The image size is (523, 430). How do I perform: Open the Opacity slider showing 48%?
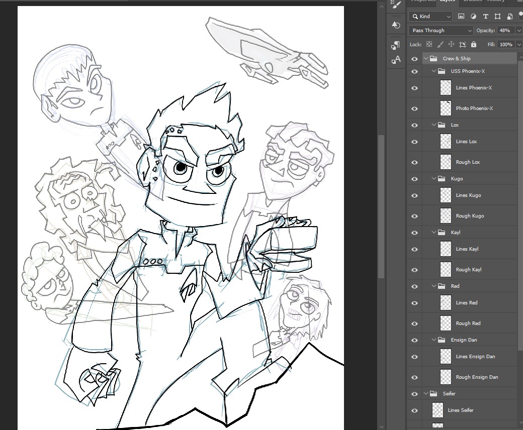tap(519, 30)
